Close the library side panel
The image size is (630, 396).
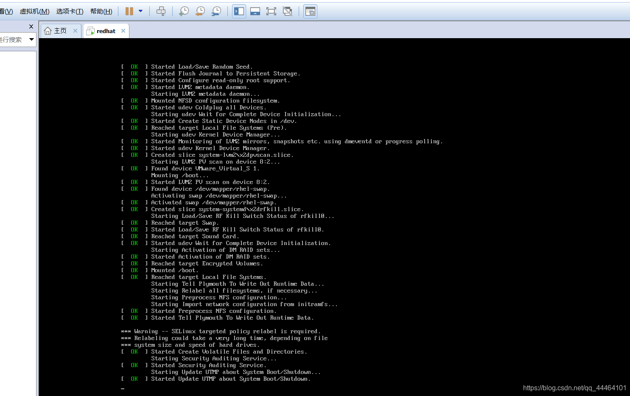click(31, 26)
